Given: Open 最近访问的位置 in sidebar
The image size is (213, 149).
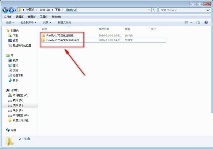Looking at the screenshot, I should click(22, 45).
